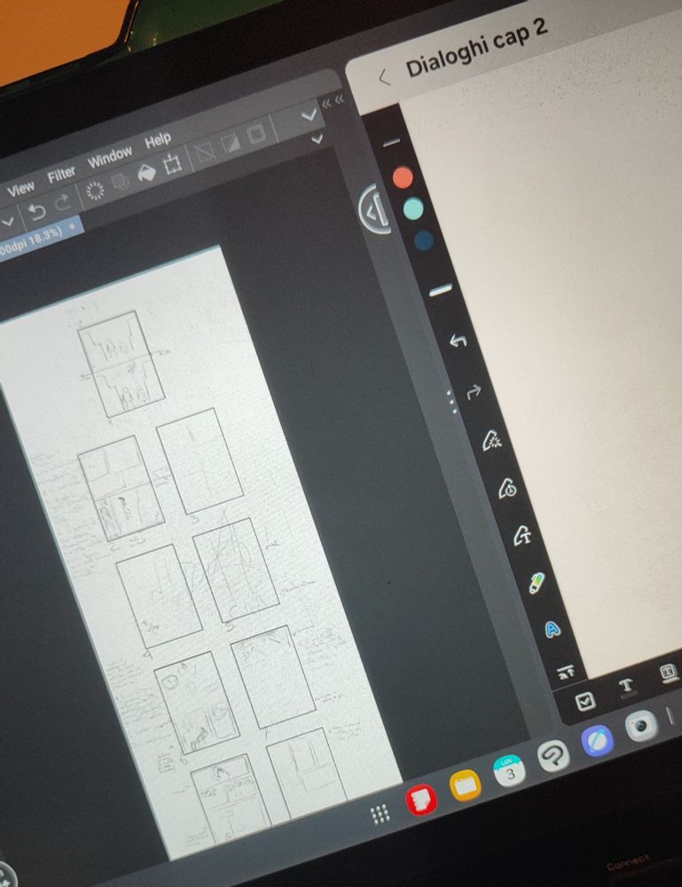Select the pen-with-T handwriting tool
The width and height of the screenshot is (682, 887).
[522, 535]
